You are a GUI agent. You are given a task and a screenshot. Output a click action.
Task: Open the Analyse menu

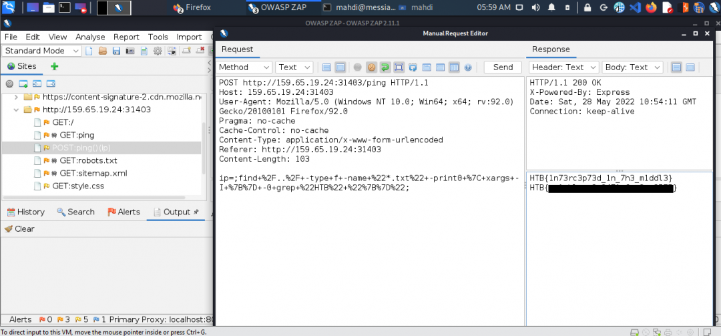(90, 37)
